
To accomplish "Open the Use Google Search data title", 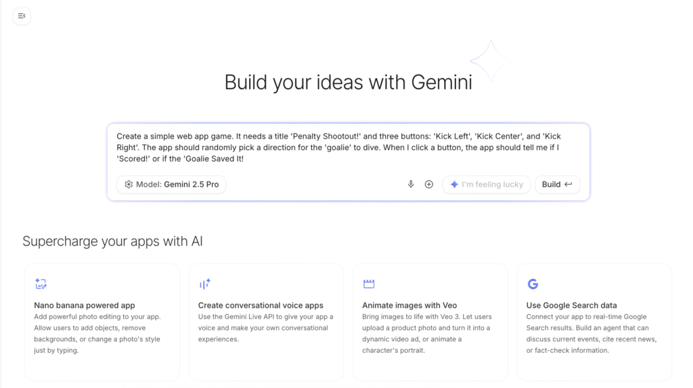I will [571, 306].
